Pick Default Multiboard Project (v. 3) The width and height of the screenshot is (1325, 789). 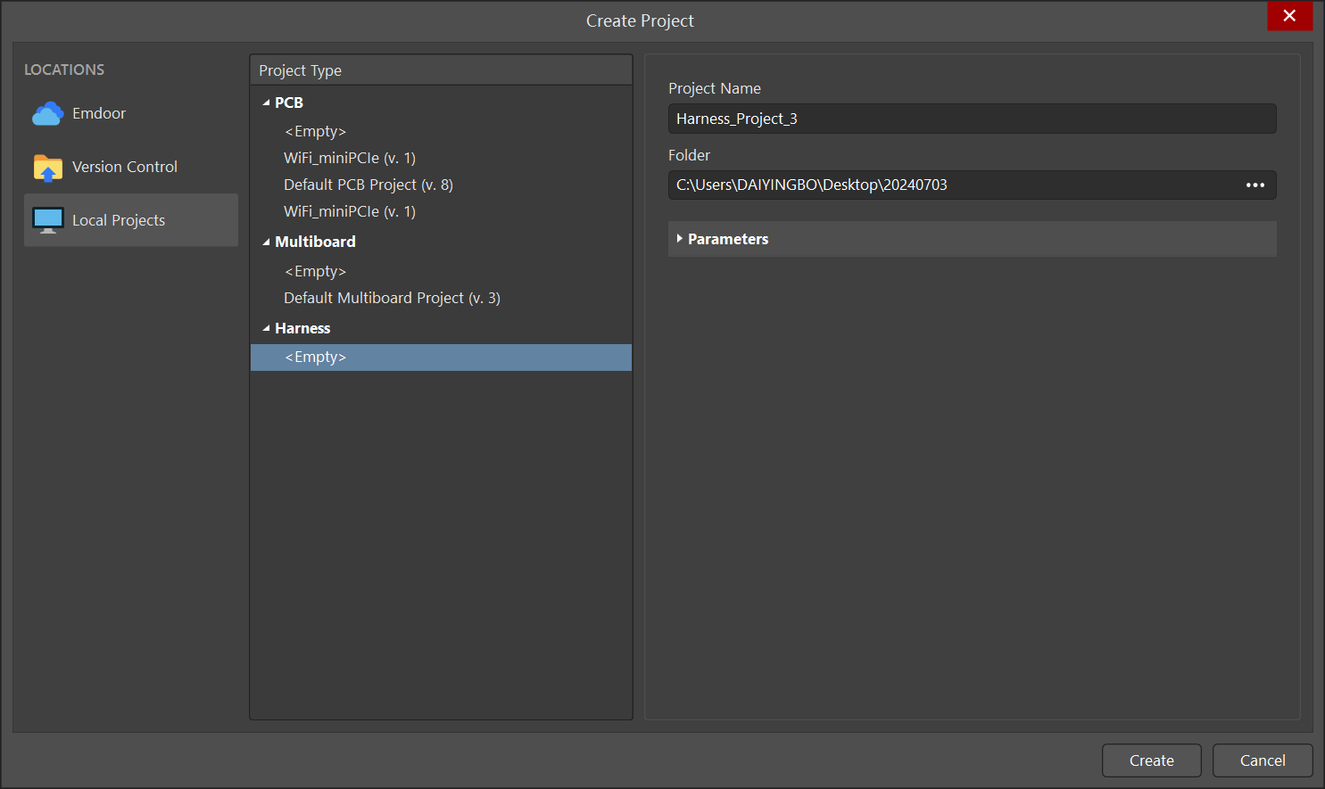(392, 298)
